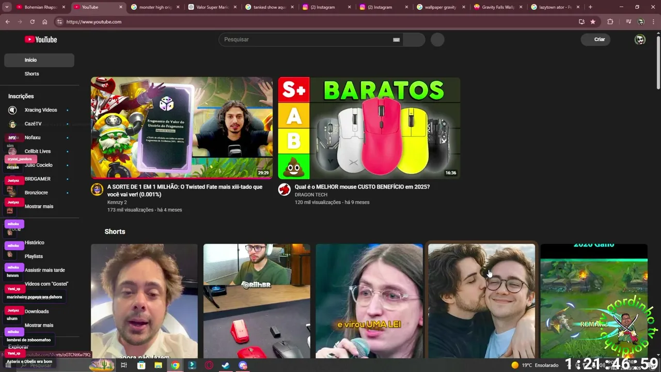This screenshot has height=372, width=661.
Task: Bookmark this page with the star icon
Action: [x=593, y=22]
